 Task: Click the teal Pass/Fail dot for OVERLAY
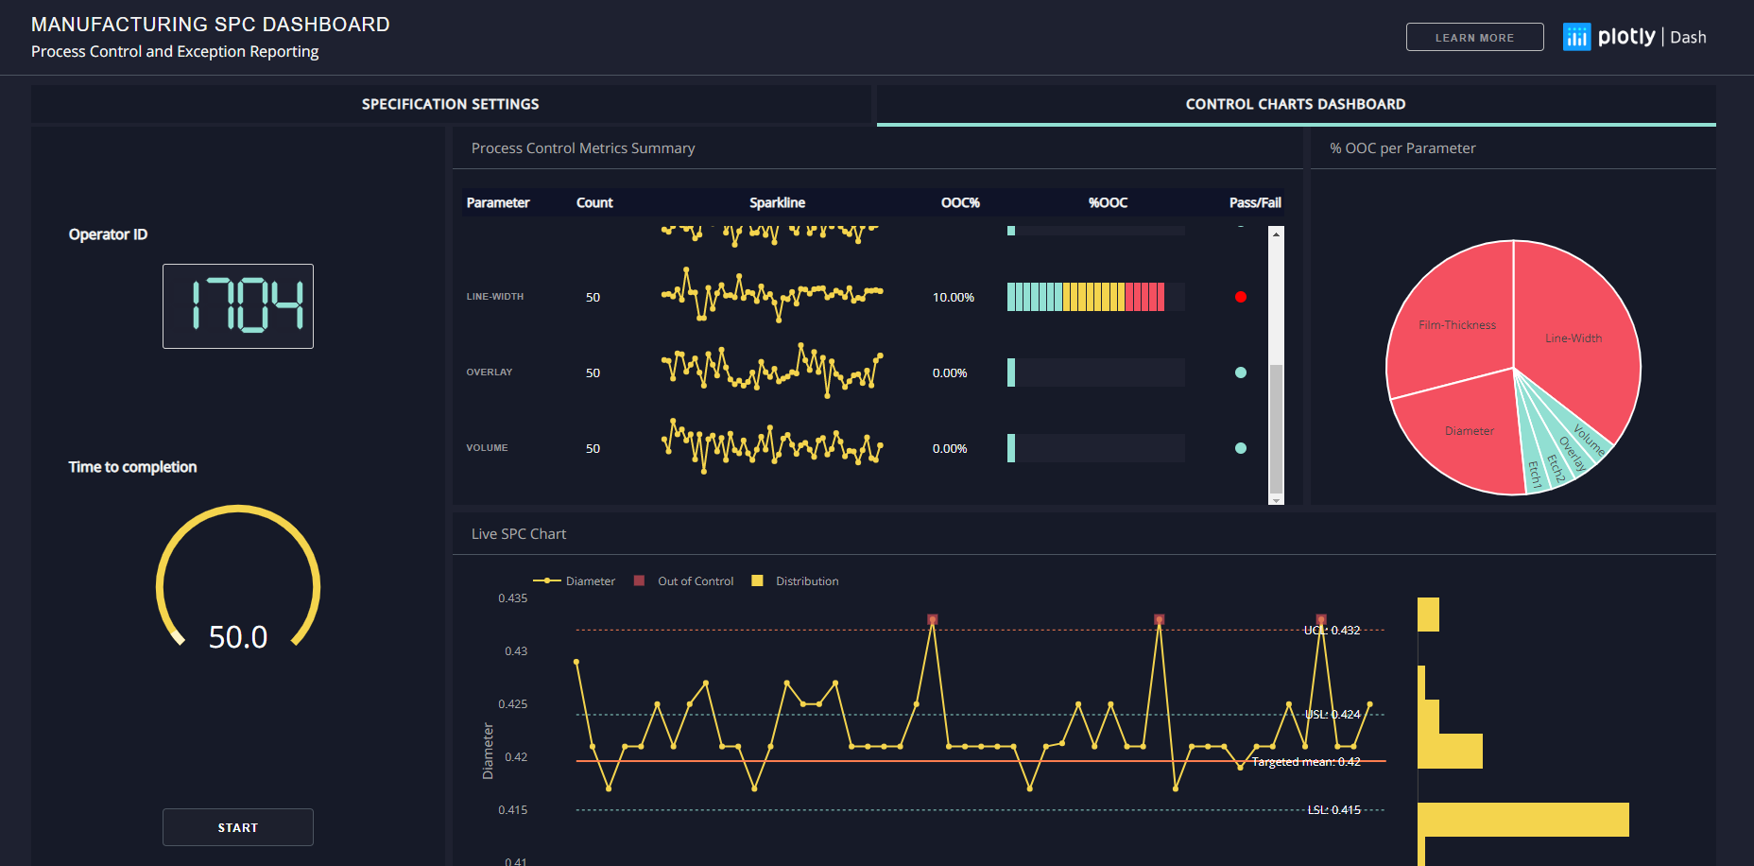pyautogui.click(x=1240, y=372)
